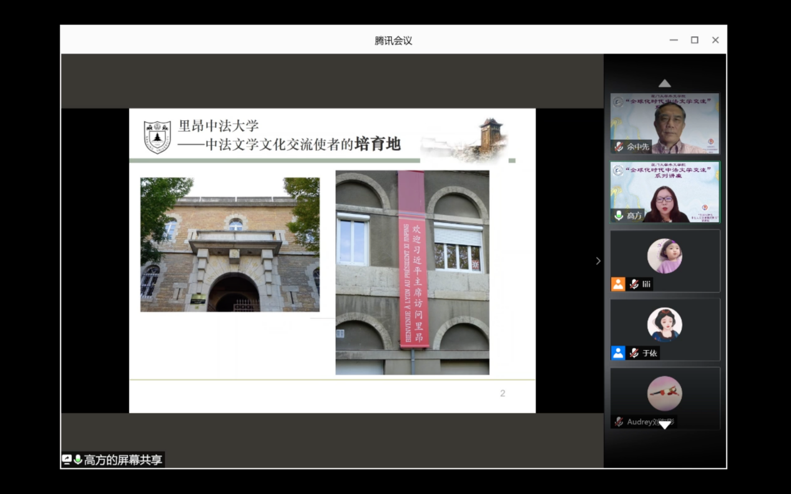Screen dimensions: 791x494
Task: Collapse the participant video sidebar chevron
Action: tap(598, 261)
